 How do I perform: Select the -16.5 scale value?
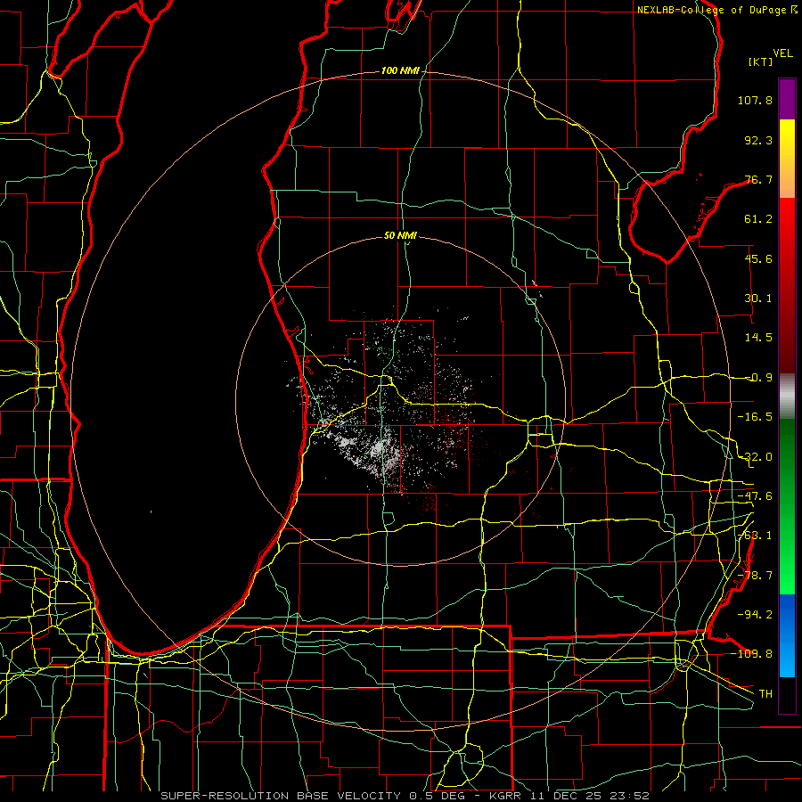click(x=755, y=417)
